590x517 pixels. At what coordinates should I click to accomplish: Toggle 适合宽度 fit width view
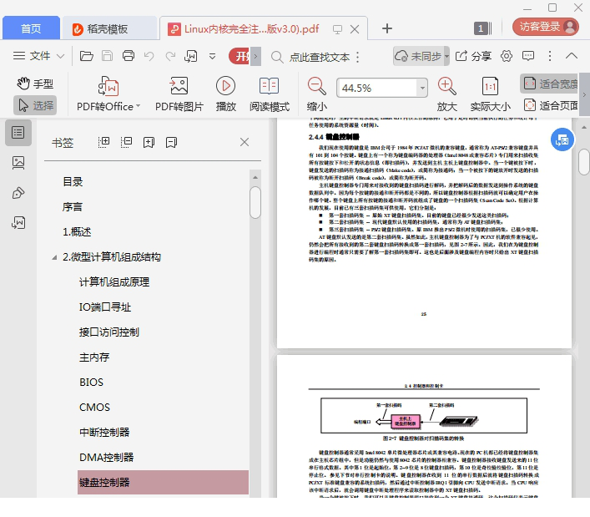click(550, 84)
